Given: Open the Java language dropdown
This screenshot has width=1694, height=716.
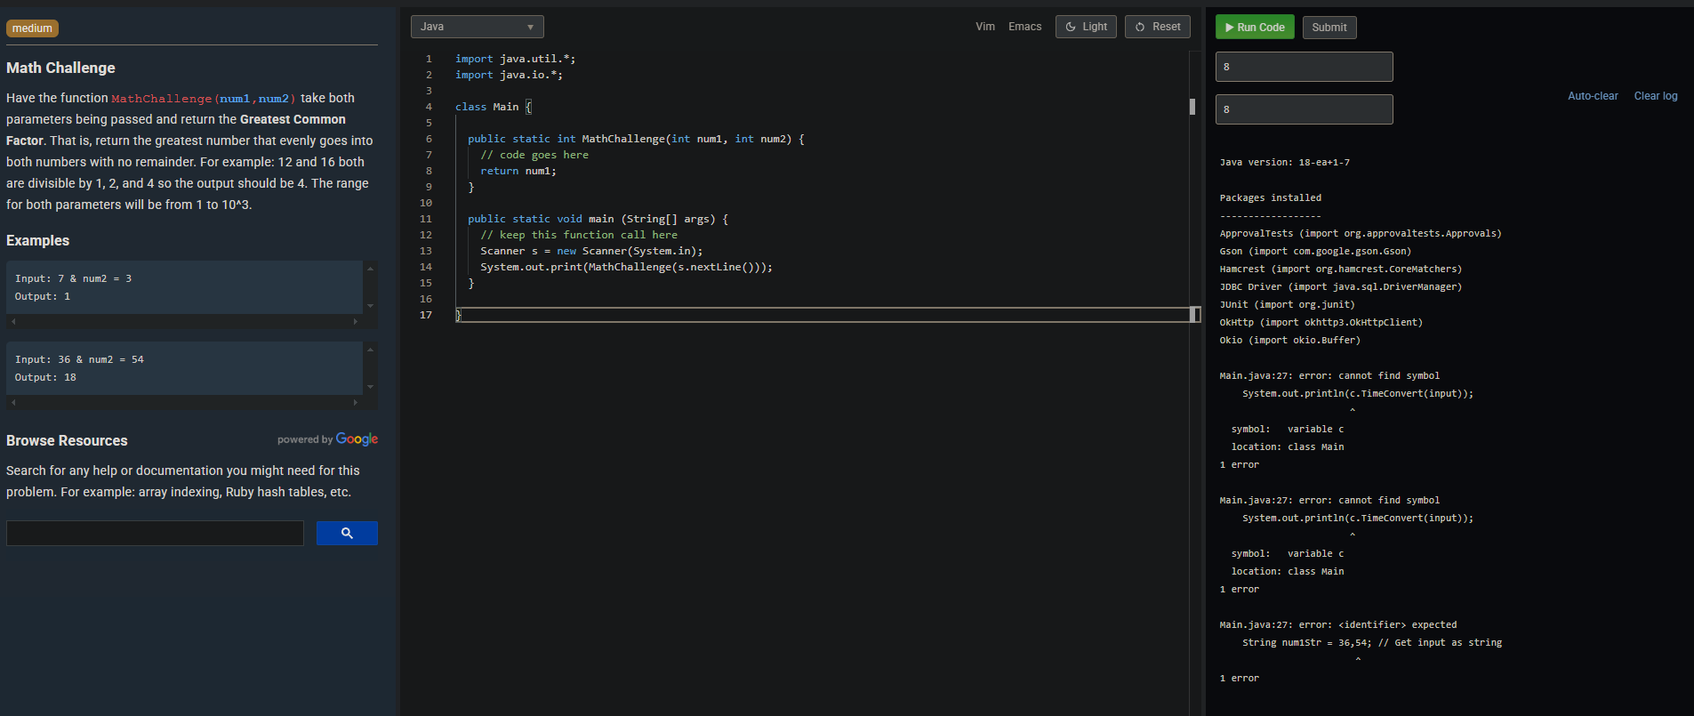Looking at the screenshot, I should pyautogui.click(x=477, y=27).
